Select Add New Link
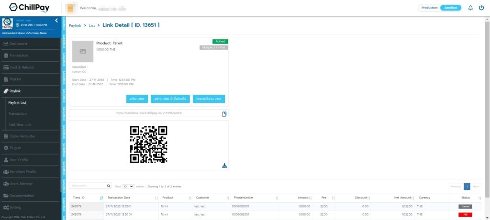The image size is (490, 220). coord(20,125)
